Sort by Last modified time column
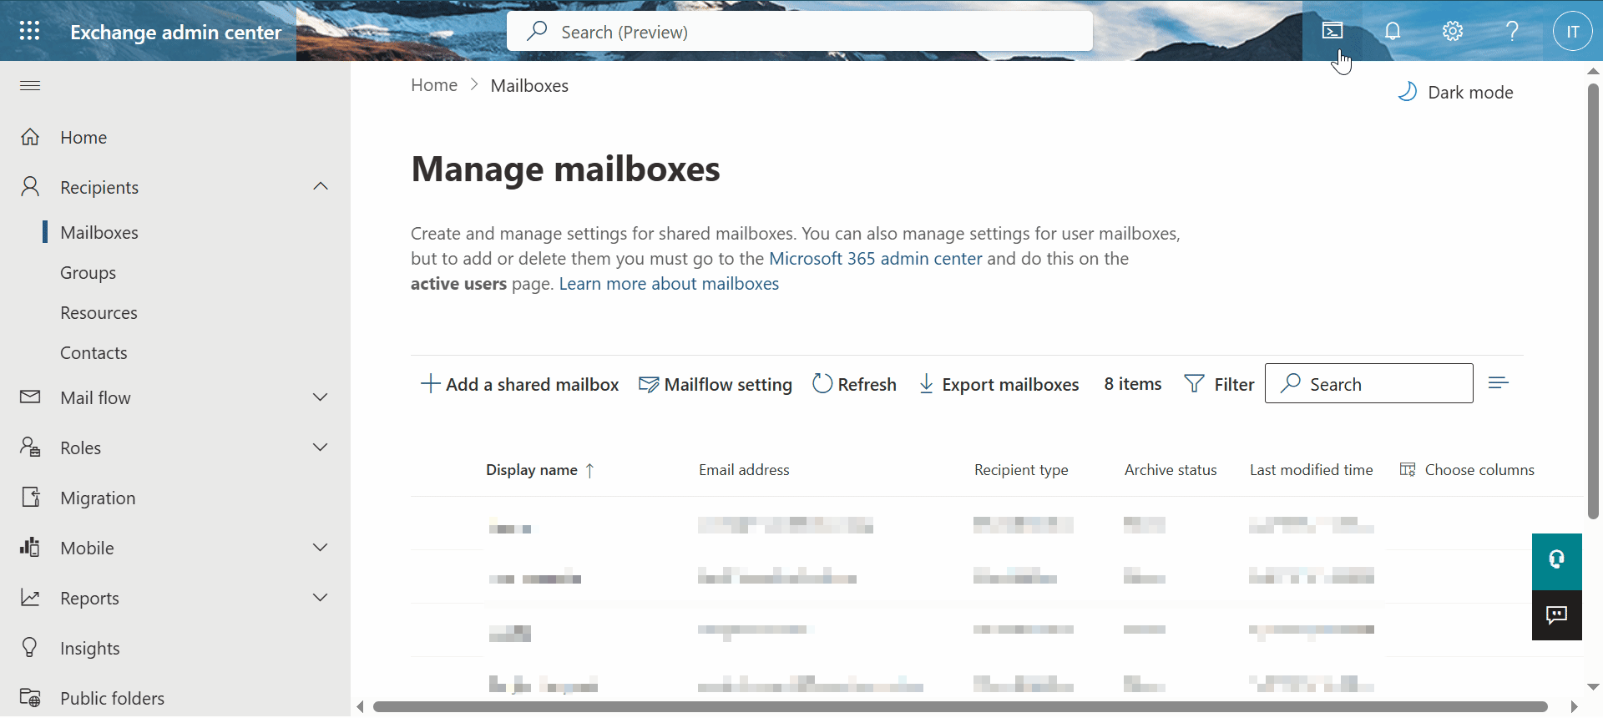 click(x=1311, y=470)
